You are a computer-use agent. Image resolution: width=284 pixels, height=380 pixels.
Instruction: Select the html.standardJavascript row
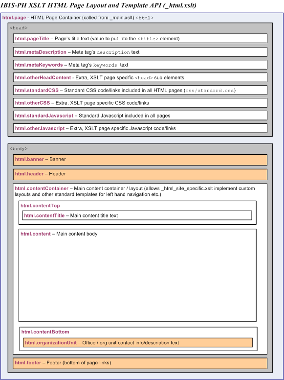[140, 116]
